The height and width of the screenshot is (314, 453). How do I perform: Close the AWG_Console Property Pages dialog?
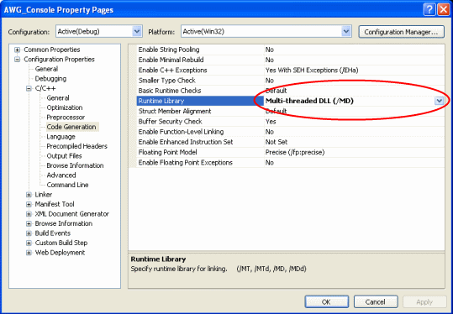click(x=443, y=9)
